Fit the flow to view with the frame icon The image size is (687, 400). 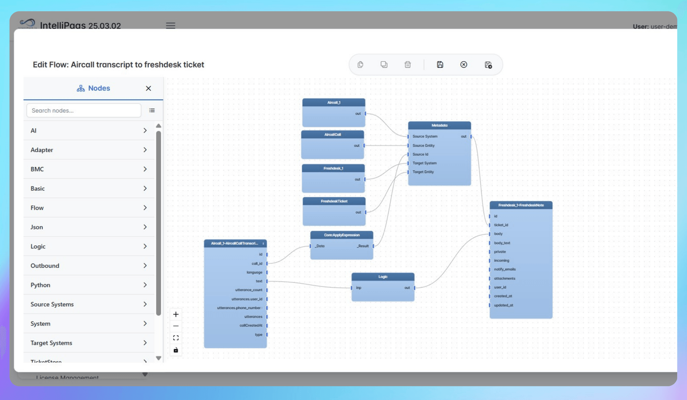(x=176, y=337)
